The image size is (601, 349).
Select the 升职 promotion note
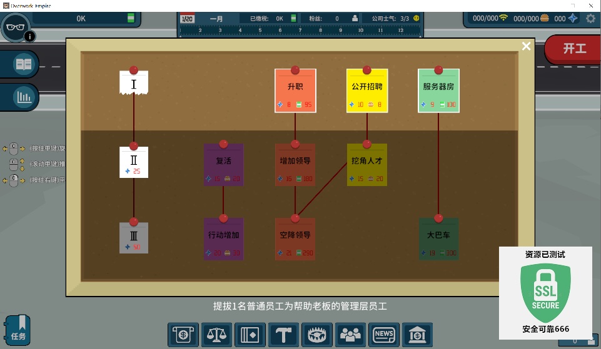coord(295,91)
